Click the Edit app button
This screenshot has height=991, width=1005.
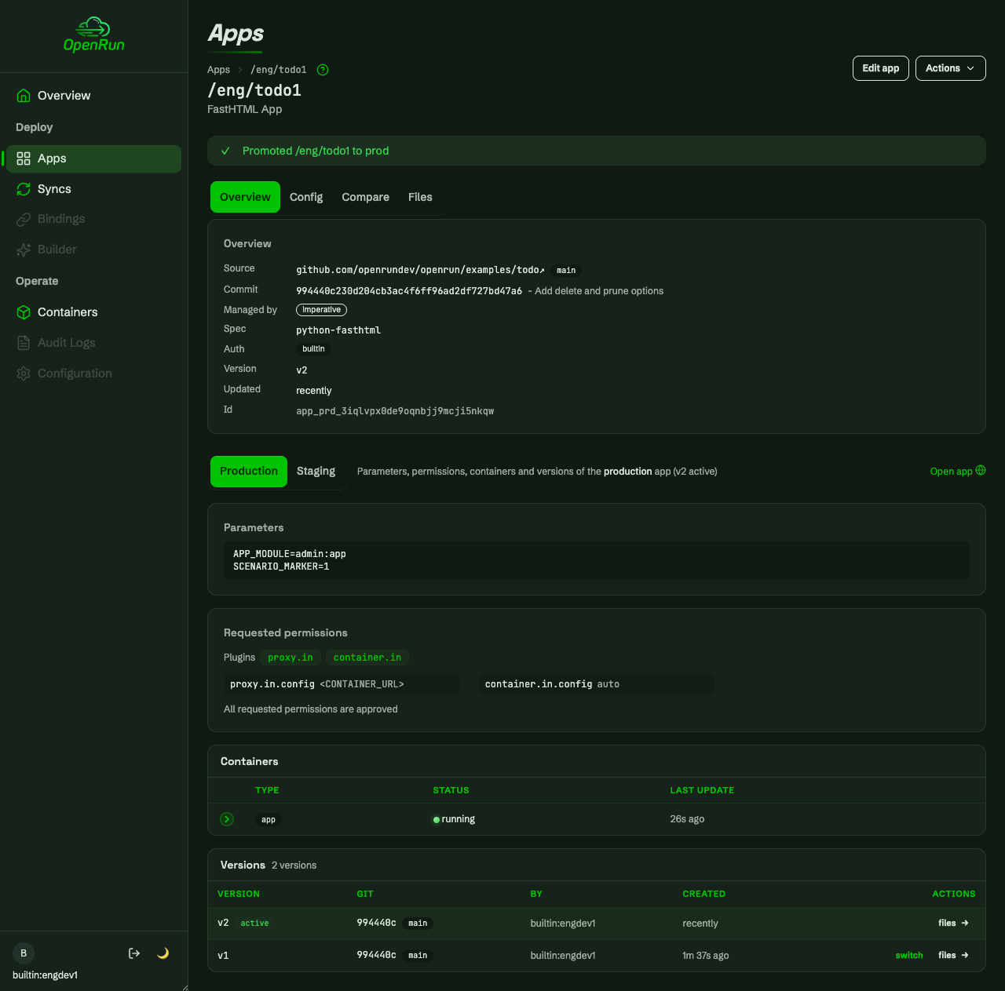click(881, 68)
